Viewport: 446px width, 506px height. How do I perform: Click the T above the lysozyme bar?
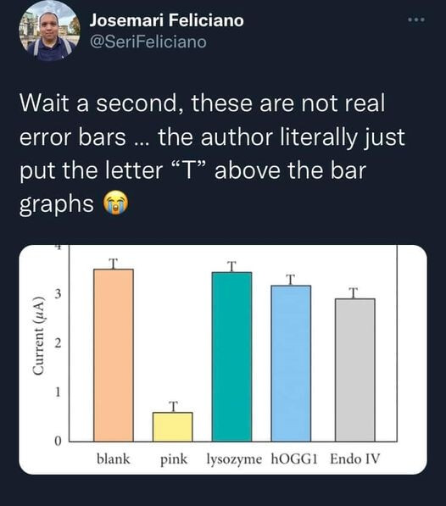point(231,266)
